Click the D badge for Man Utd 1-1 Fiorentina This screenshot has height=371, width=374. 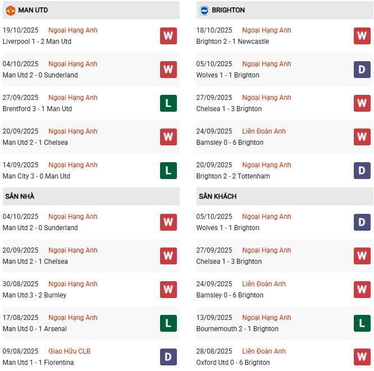click(x=168, y=357)
